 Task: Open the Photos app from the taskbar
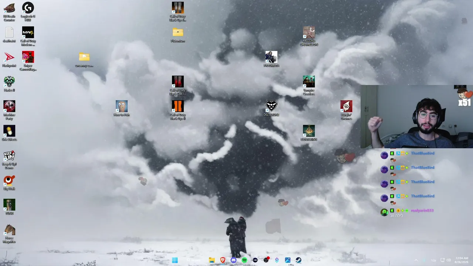(x=287, y=260)
